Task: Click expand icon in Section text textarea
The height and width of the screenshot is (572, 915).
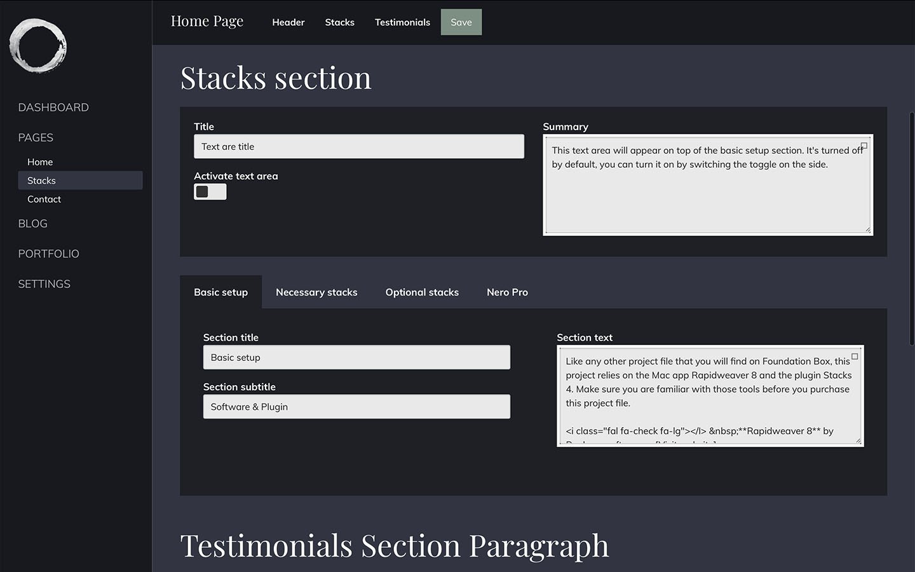Action: 855,357
